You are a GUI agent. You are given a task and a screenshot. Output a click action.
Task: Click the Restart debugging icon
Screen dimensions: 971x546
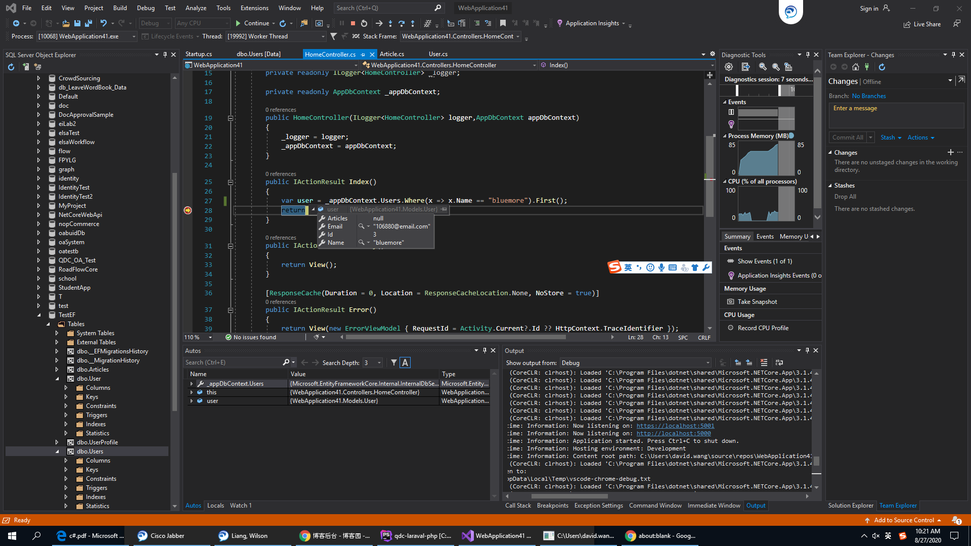click(x=364, y=23)
